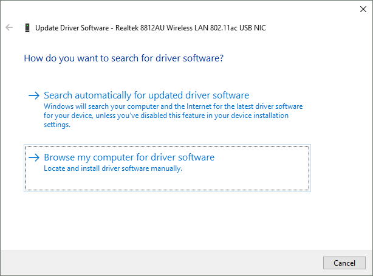373x276 pixels.
Task: Click the network adapter device icon
Action: pos(27,28)
